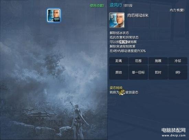Click the 8秒 cooldown value cell

point(178,73)
